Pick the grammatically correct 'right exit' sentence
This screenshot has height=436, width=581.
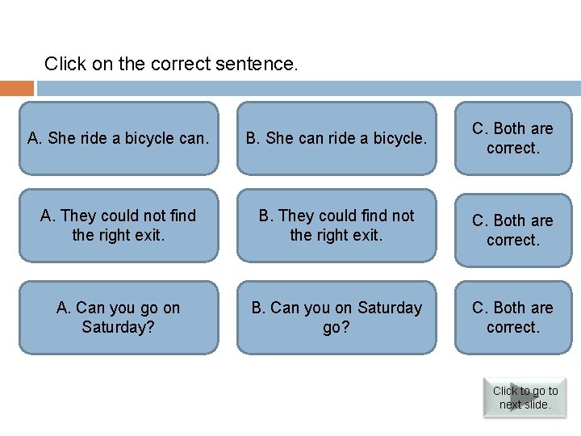(x=119, y=225)
